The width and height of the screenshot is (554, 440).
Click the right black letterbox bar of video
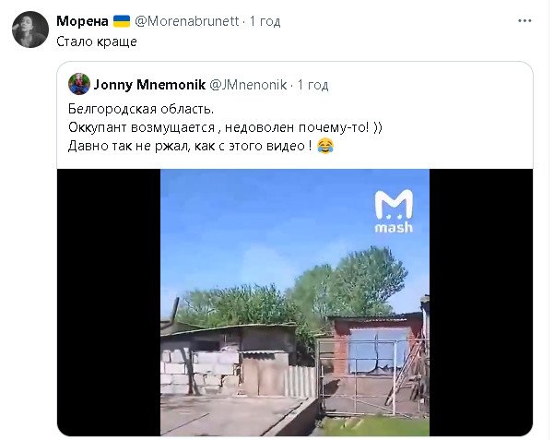point(481,303)
